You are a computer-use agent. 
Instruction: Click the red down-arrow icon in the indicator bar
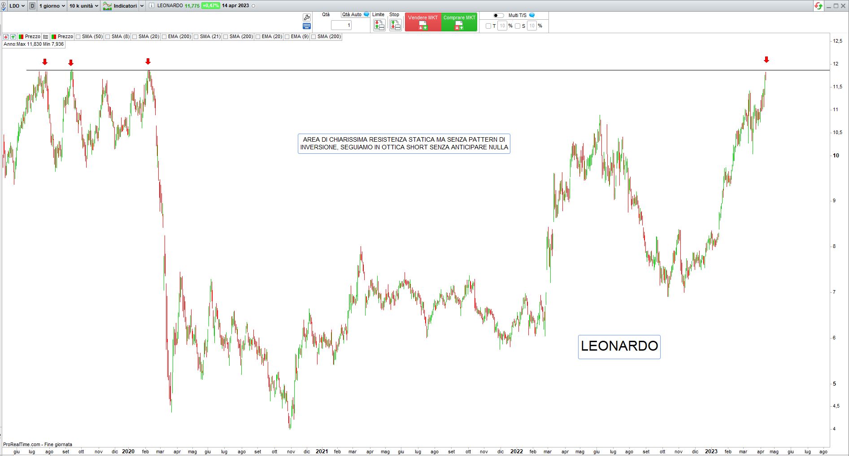click(x=6, y=37)
